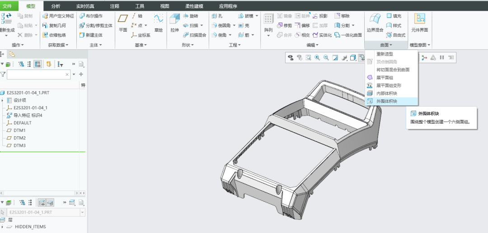The width and height of the screenshot is (488, 233).
Task: Toggle the first layer display button in the layer panel toolbar
Action: coord(42,202)
